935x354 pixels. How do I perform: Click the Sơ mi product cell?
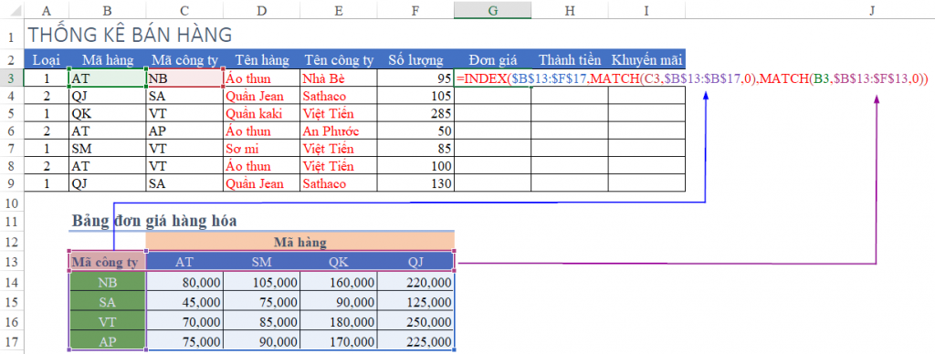point(262,149)
